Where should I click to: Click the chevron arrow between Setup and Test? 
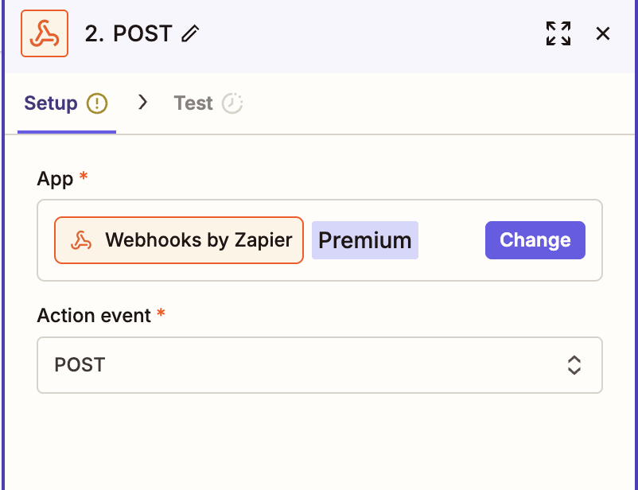(x=143, y=103)
